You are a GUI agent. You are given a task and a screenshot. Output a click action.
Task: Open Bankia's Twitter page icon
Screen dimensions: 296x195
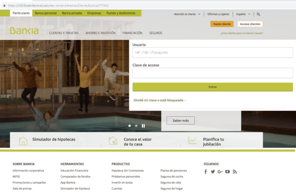point(213,171)
